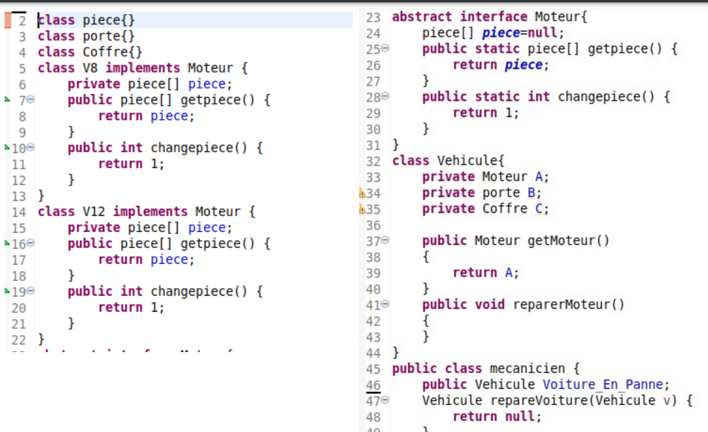Collapse the getpiece method at line 7
708x432 pixels.
(31, 99)
